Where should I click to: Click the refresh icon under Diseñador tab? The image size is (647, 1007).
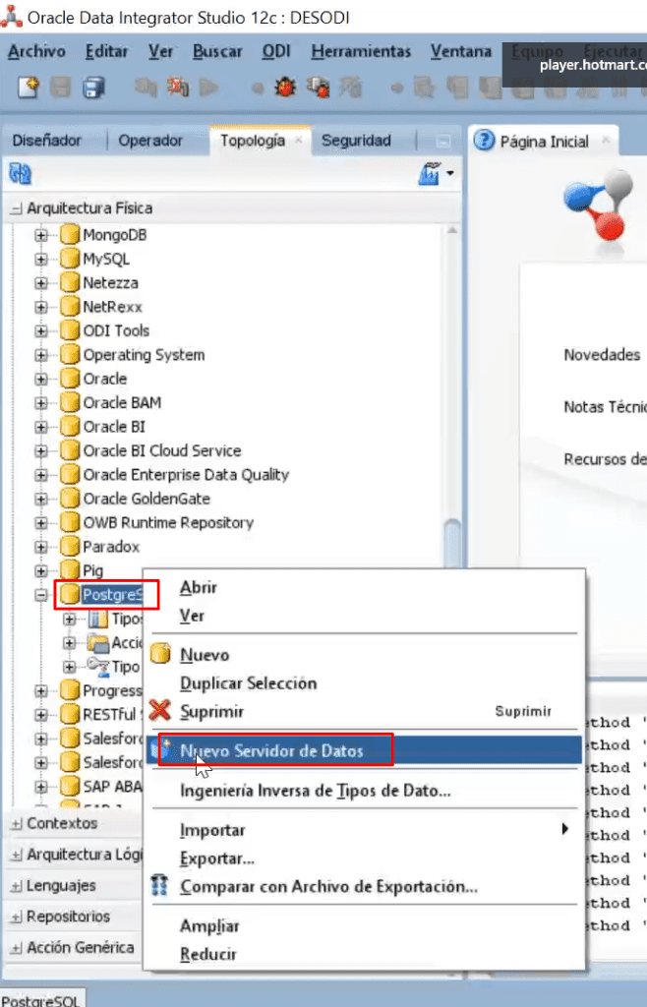pos(21,174)
